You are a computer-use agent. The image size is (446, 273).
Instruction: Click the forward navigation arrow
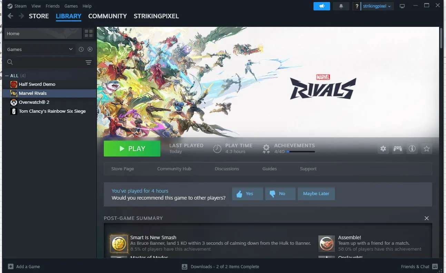(x=21, y=16)
